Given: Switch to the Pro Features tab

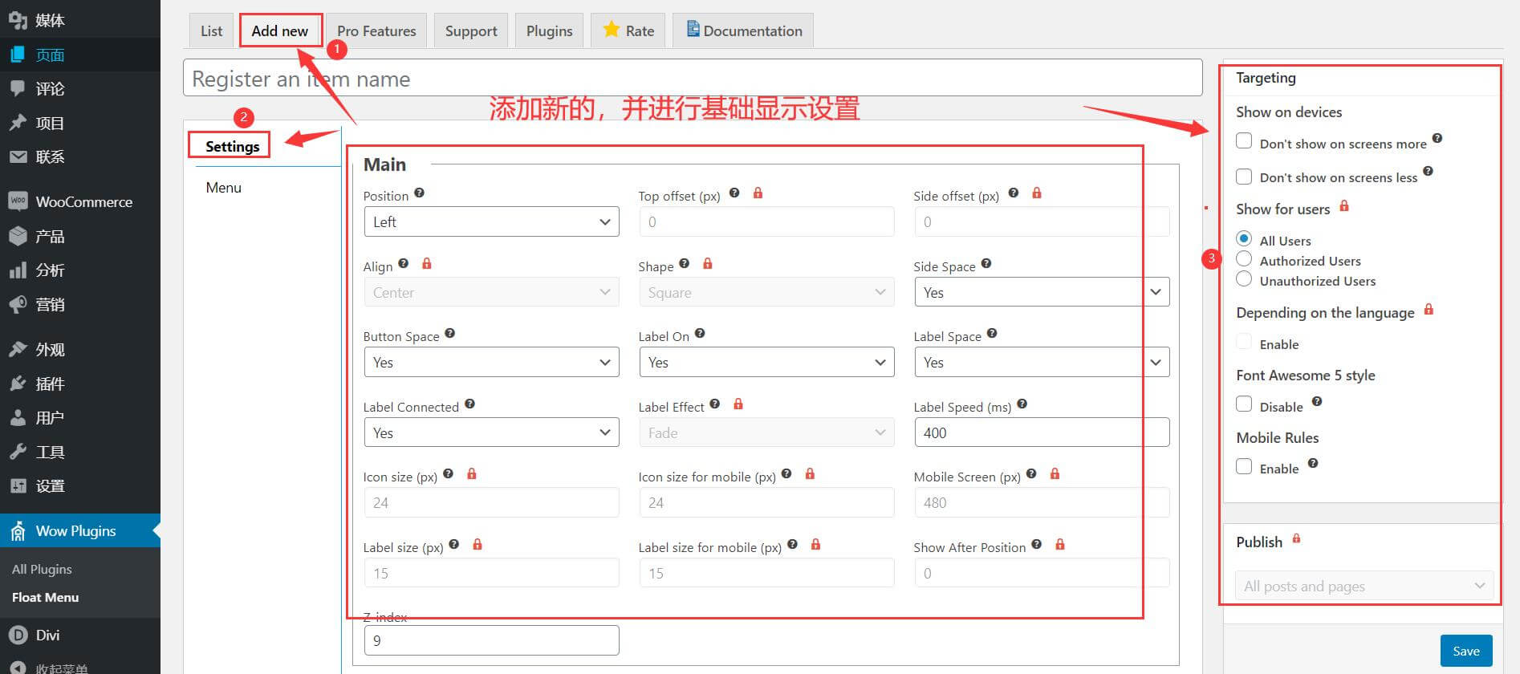Looking at the screenshot, I should pos(376,31).
